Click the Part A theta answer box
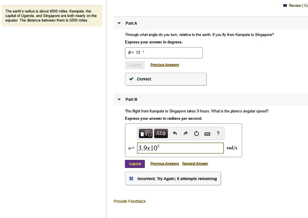This screenshot has height=218, width=308. tap(164, 53)
